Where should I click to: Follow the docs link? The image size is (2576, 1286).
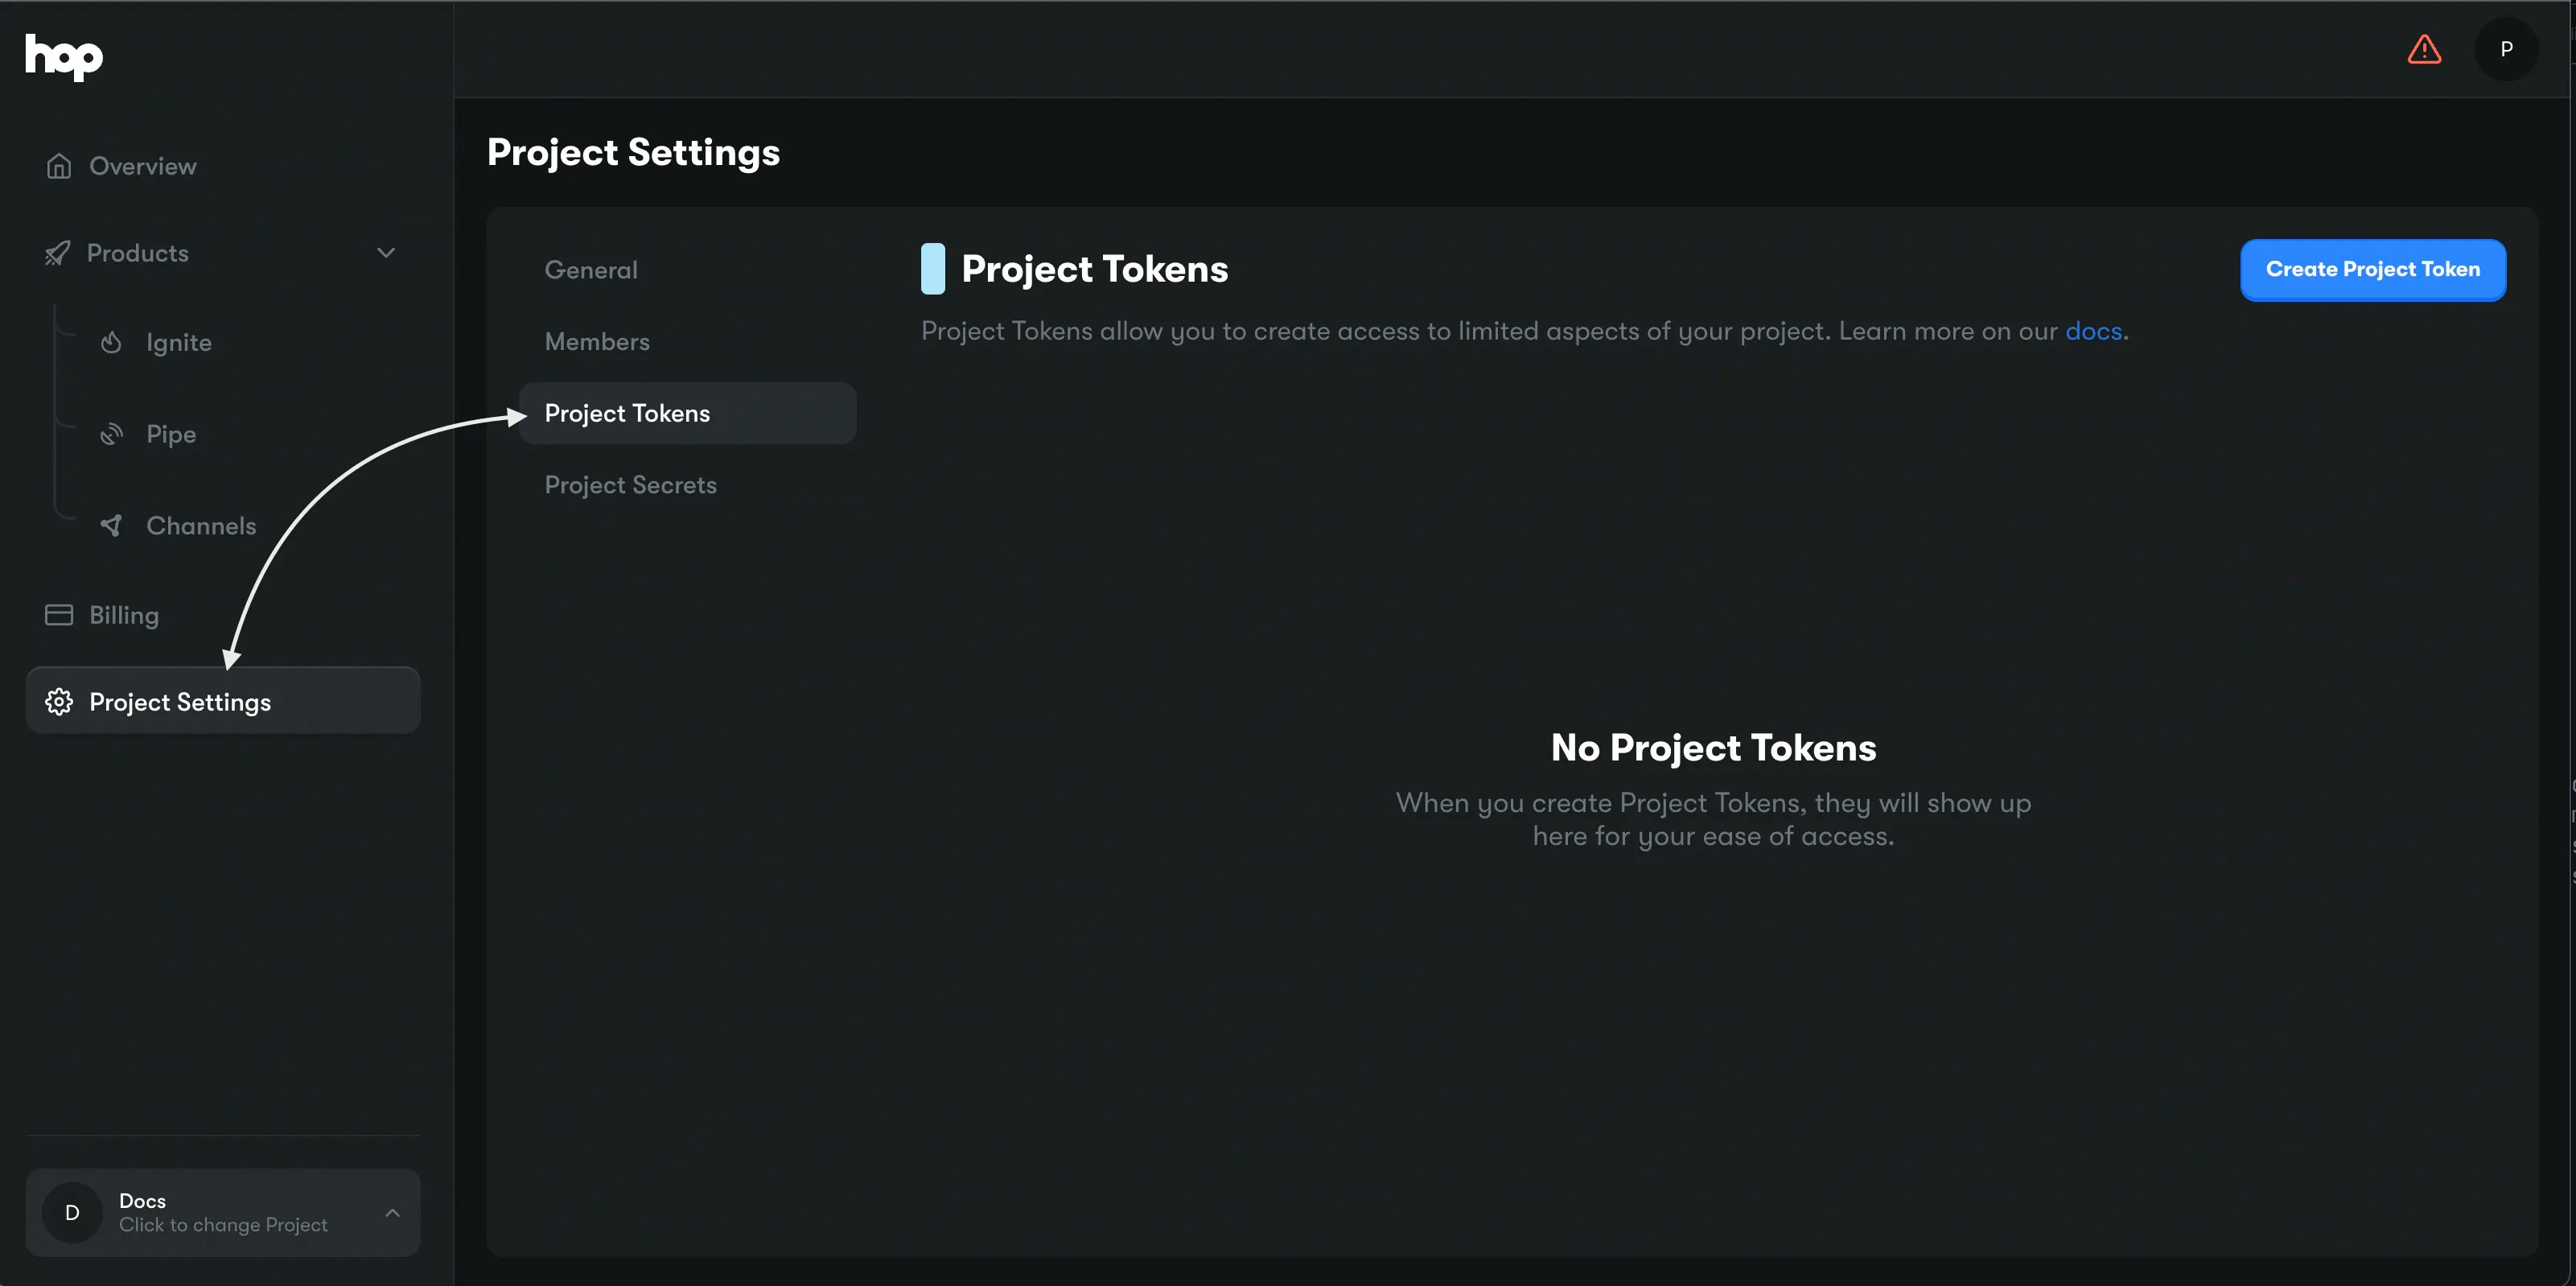[x=2093, y=331]
